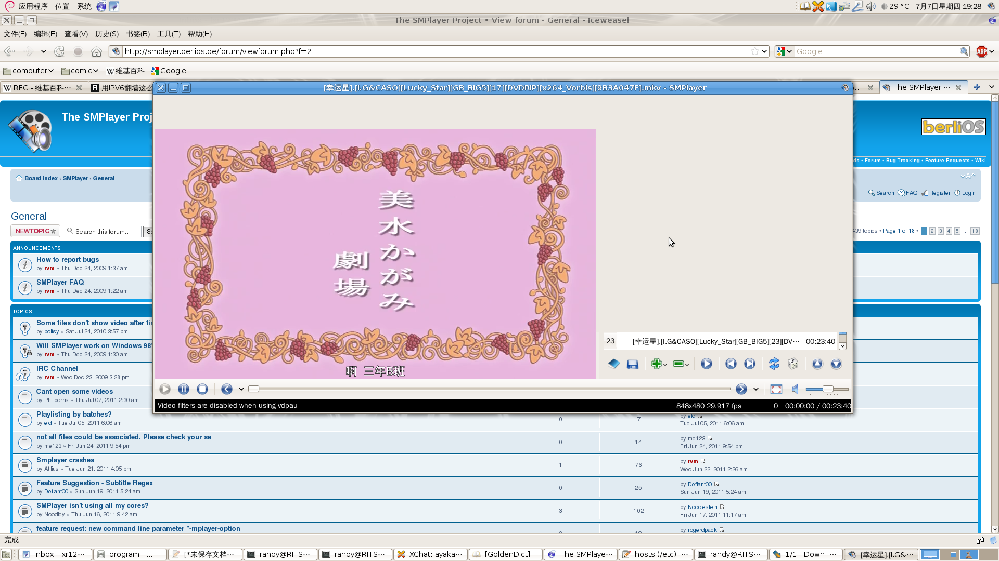Click the browser back button
The height and width of the screenshot is (561, 999).
[9, 51]
